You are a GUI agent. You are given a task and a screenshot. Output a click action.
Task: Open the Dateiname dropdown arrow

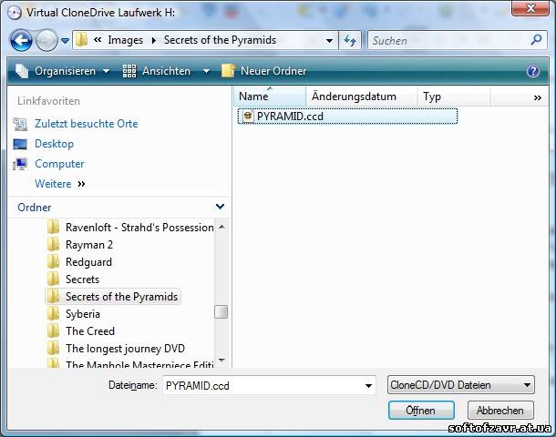(x=369, y=386)
